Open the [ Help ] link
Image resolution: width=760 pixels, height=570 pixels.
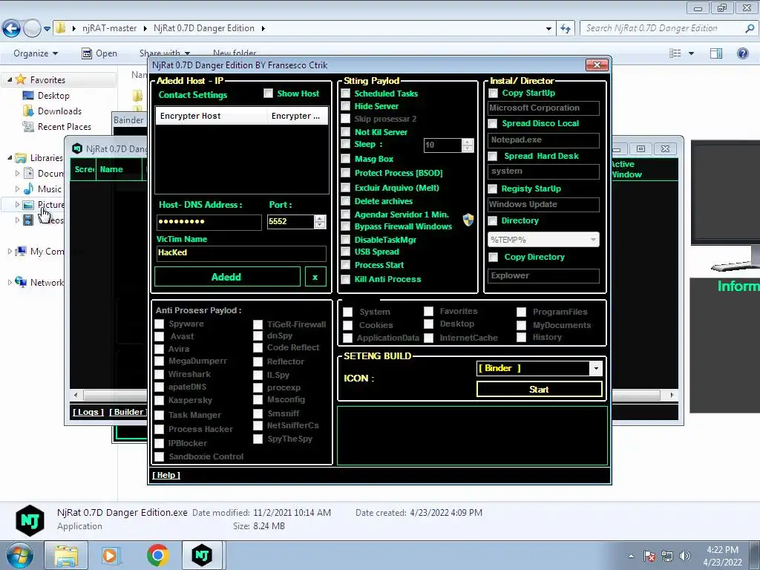click(166, 475)
